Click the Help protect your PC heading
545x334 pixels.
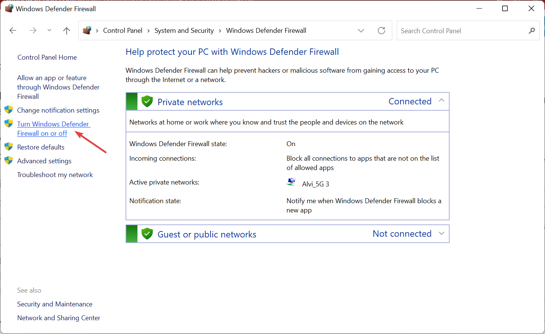232,52
